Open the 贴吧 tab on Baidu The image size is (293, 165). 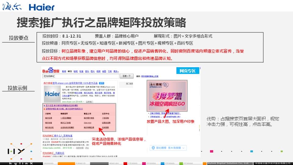(75, 71)
